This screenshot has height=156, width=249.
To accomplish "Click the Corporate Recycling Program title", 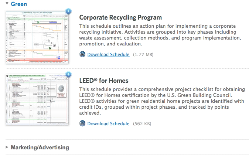I will click(120, 17).
